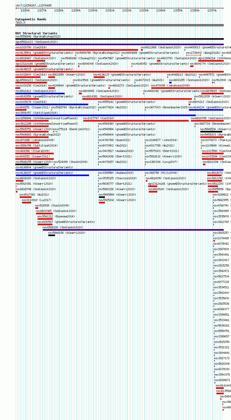Open nsv5575303 (Ebert2021) variant

(x=162, y=151)
